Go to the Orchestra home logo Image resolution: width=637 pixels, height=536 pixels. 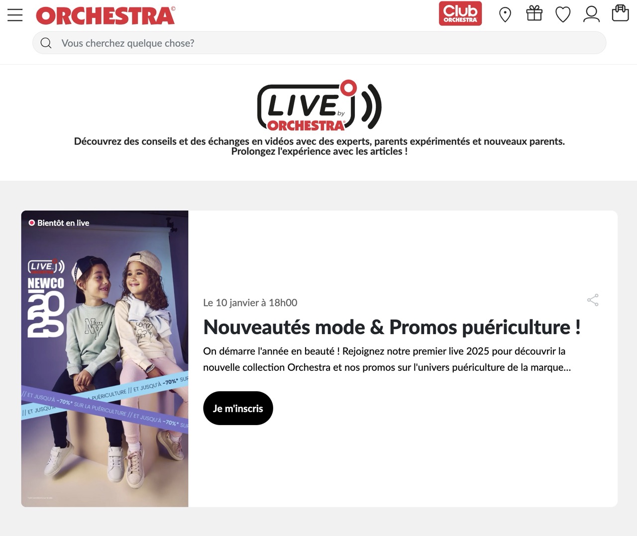tap(106, 15)
